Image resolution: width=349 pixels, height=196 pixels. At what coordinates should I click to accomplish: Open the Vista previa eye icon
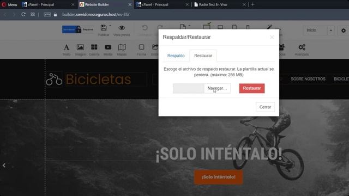[x=122, y=28]
